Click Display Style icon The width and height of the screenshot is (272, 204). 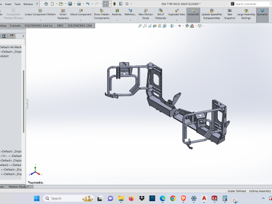click(x=172, y=26)
